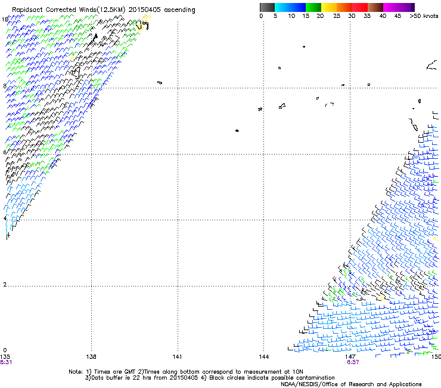The width and height of the screenshot is (441, 388).
Task: Click the purple time label '6:57'
Action: point(353,362)
